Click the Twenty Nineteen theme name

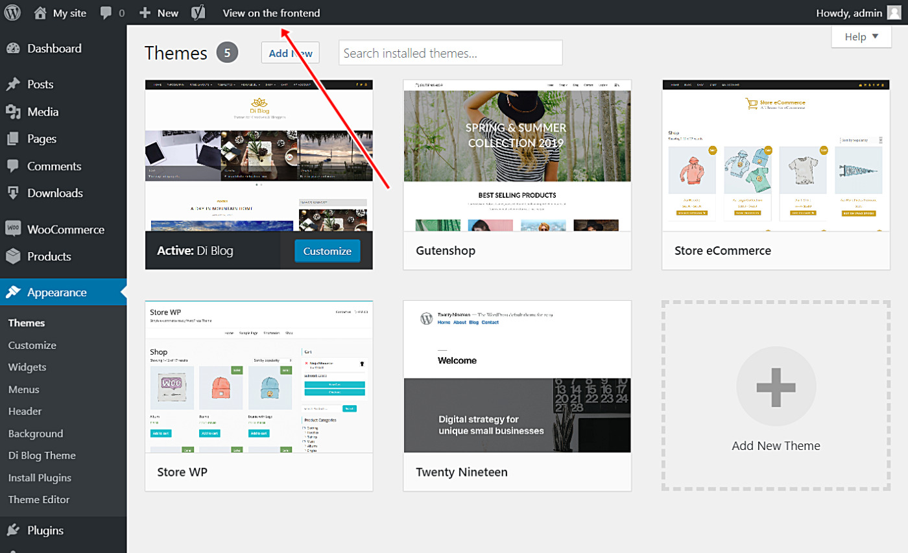pyautogui.click(x=462, y=471)
